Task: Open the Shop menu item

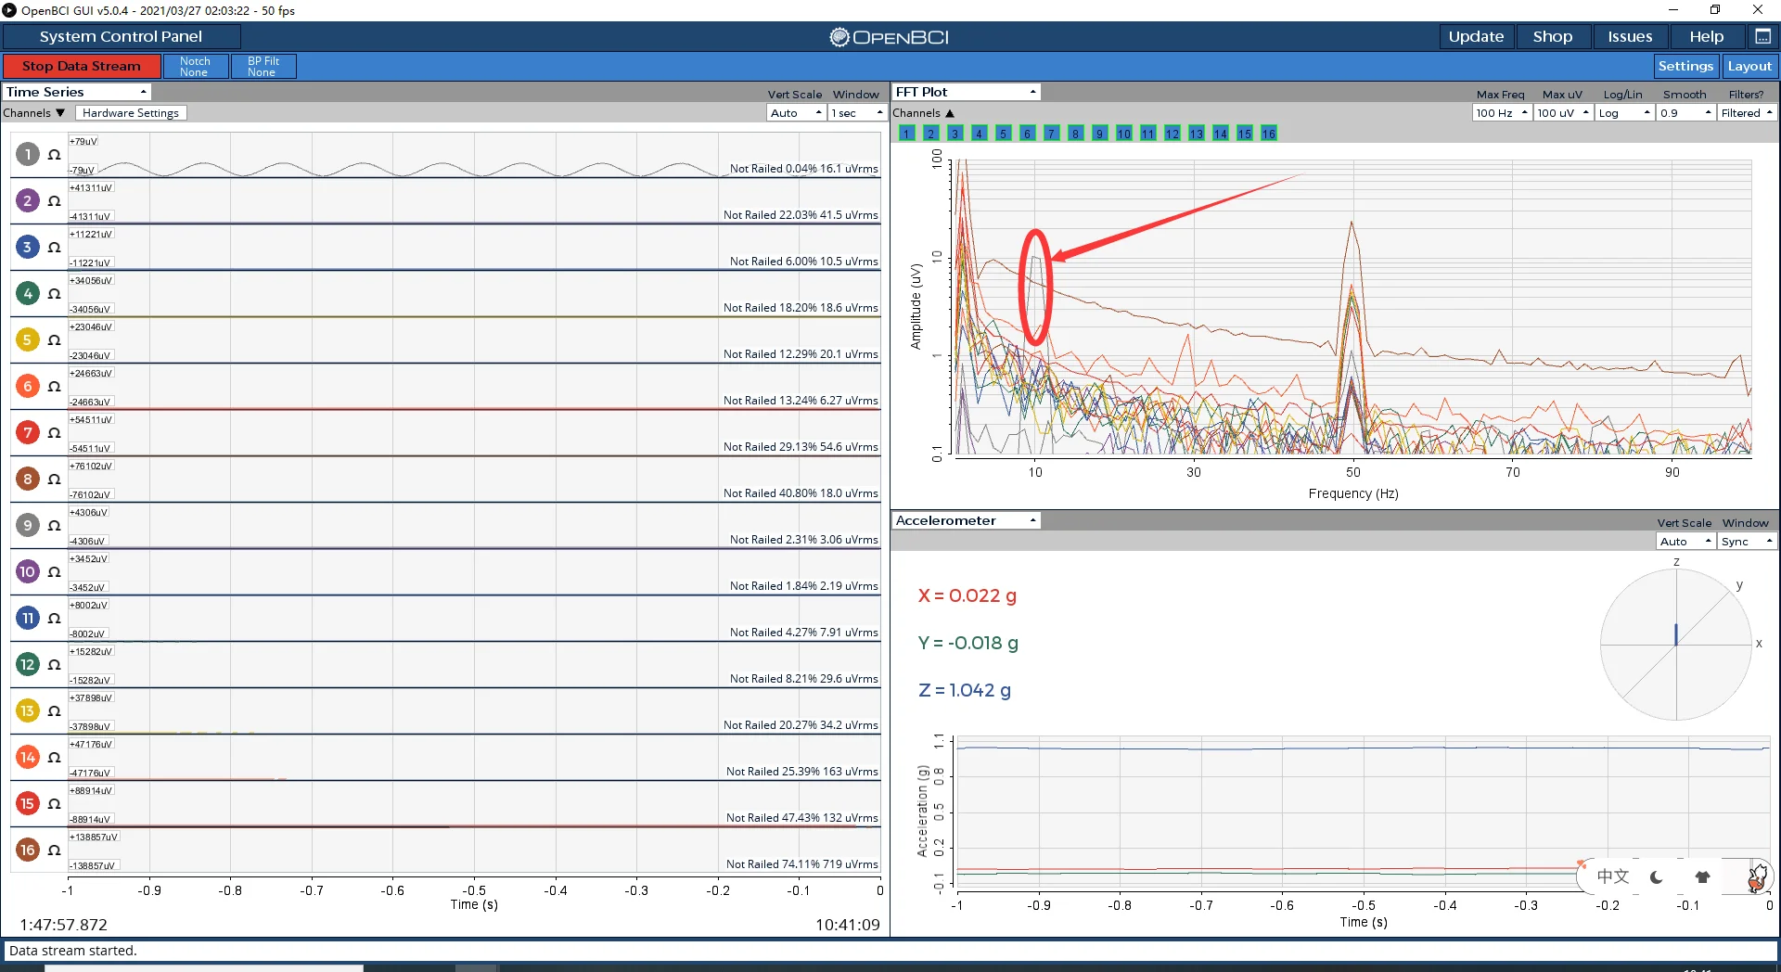Action: [x=1552, y=36]
